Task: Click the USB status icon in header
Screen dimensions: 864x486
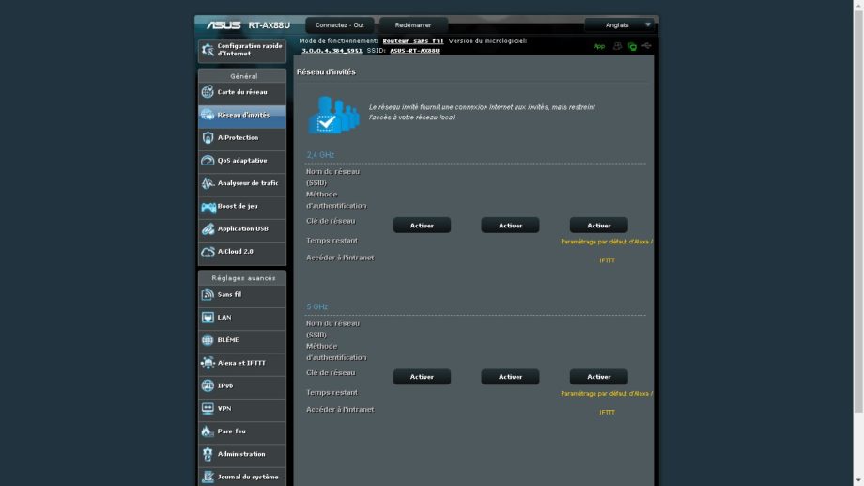Action: [x=646, y=46]
